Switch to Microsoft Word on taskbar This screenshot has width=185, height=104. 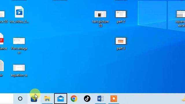click(100, 99)
